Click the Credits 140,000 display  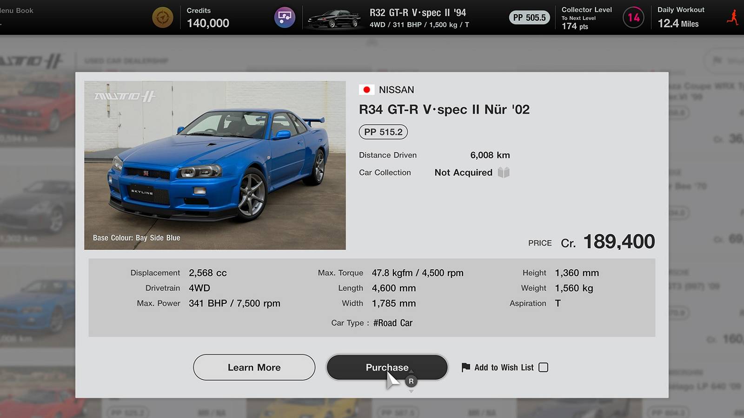(x=207, y=18)
